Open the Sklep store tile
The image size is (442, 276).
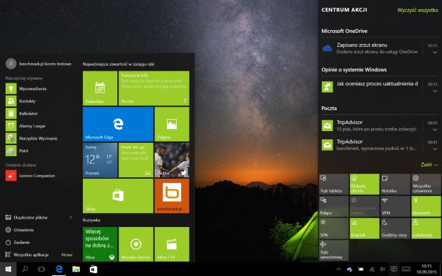tap(118, 196)
